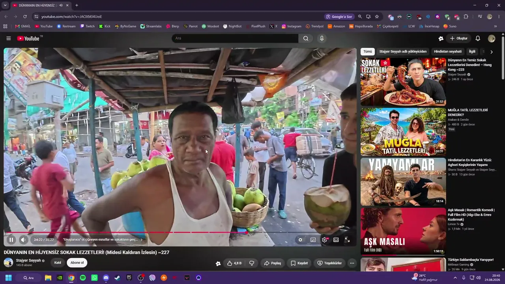Open the Windows Start menu
This screenshot has height=284, width=505.
[x=8, y=278]
